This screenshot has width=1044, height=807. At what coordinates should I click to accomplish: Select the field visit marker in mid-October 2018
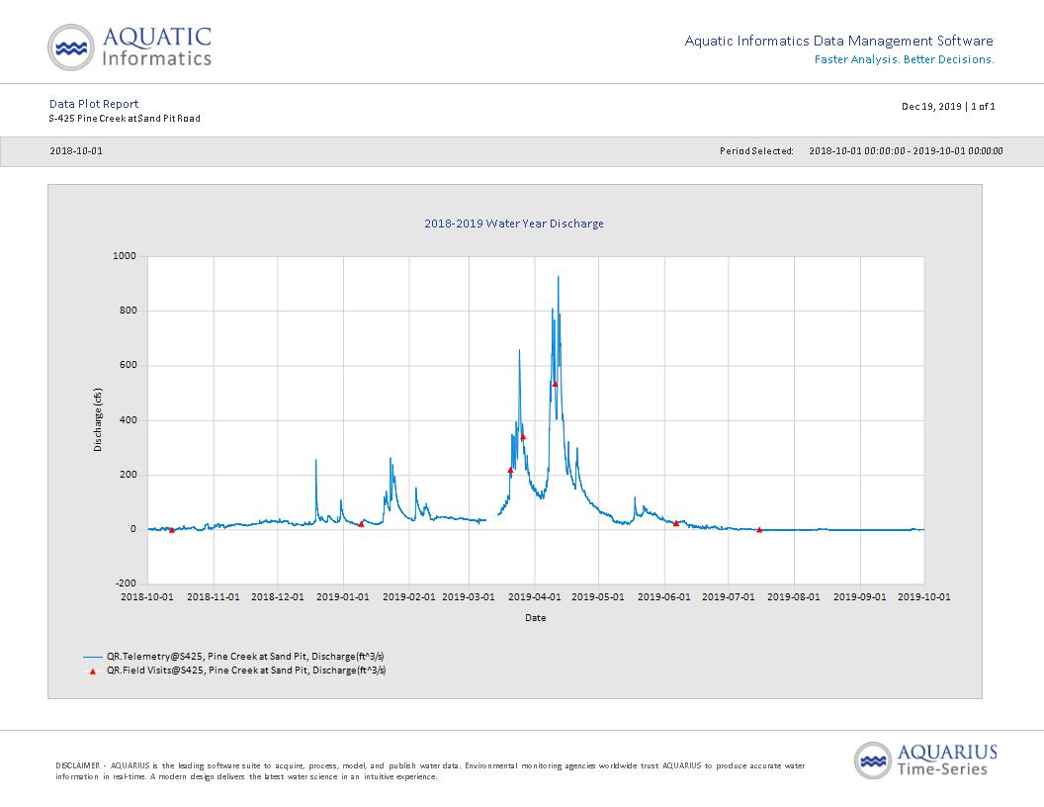click(x=172, y=530)
